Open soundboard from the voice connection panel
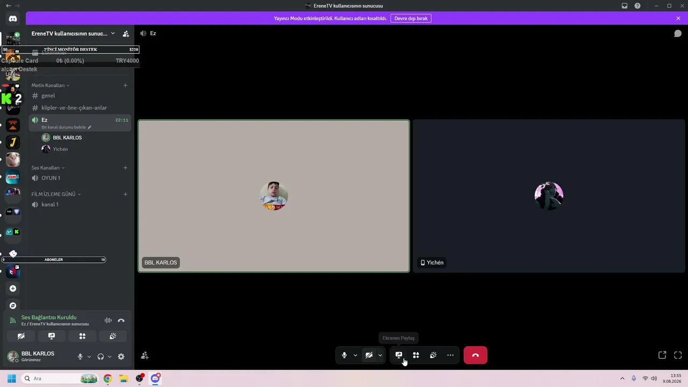 click(x=113, y=336)
